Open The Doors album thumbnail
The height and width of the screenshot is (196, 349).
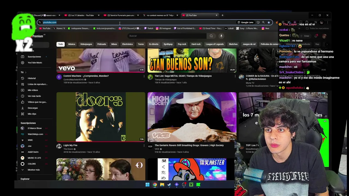pos(101,117)
